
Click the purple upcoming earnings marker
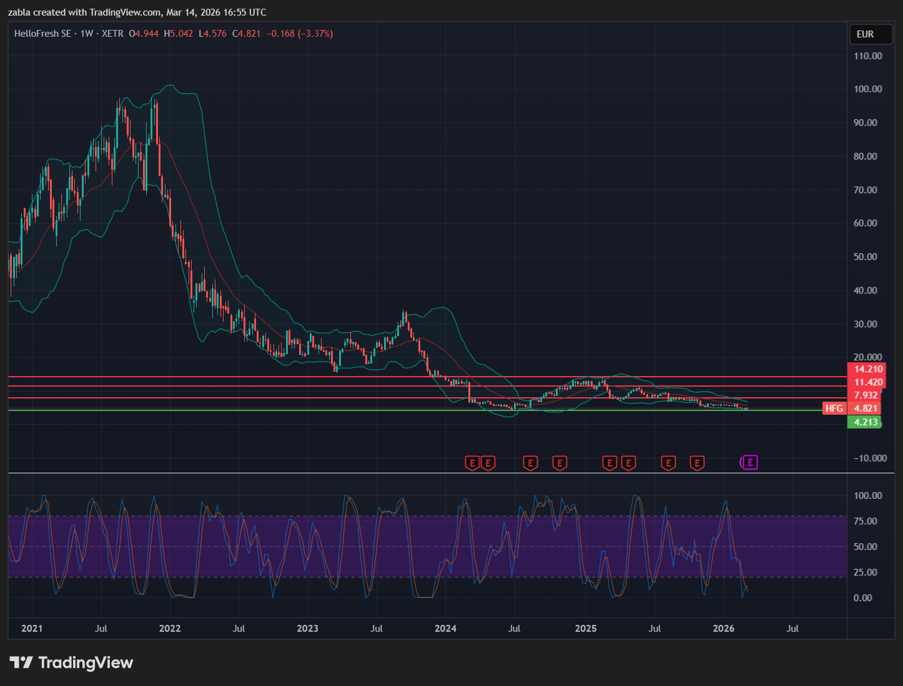tap(750, 463)
